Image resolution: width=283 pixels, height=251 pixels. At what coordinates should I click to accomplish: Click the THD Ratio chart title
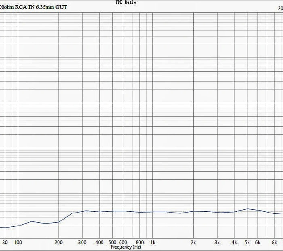[126, 2]
